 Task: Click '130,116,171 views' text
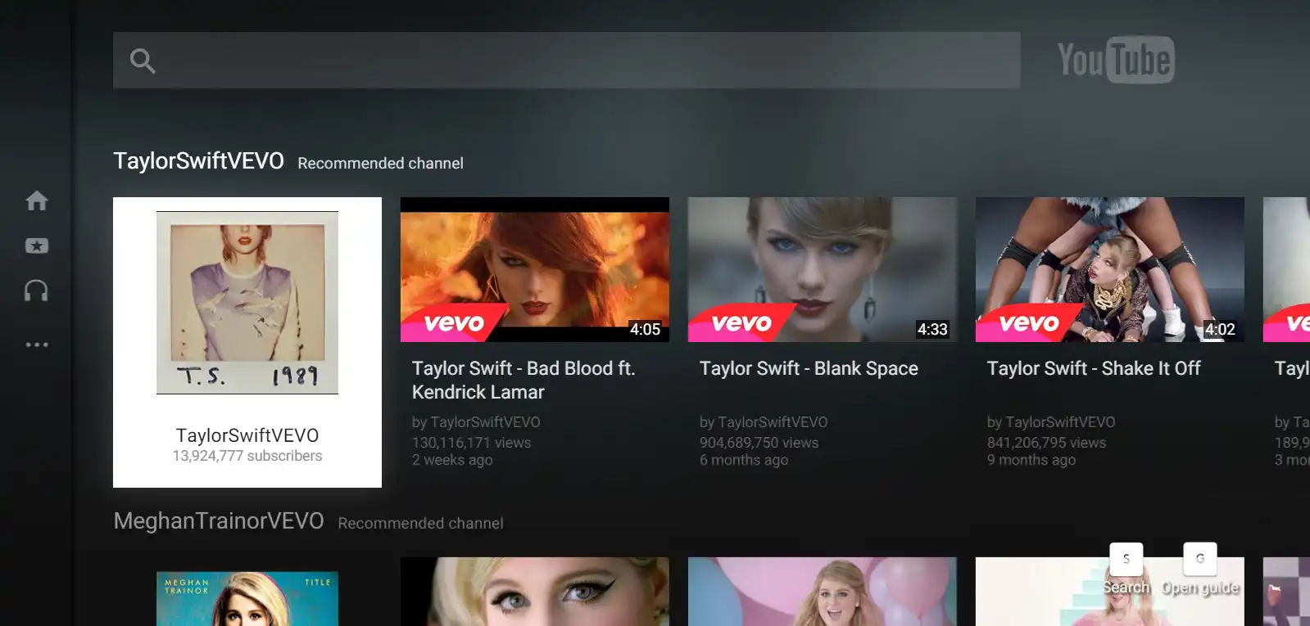(472, 443)
